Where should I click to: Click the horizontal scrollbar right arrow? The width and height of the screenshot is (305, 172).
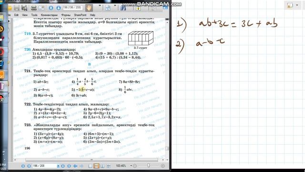[x=163, y=160]
